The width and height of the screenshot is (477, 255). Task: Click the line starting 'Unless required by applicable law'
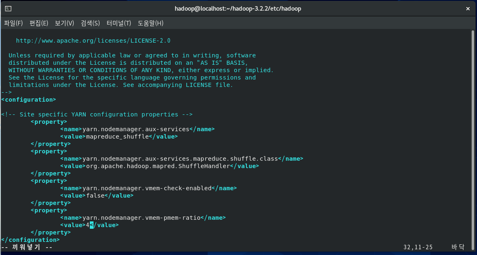(132, 55)
